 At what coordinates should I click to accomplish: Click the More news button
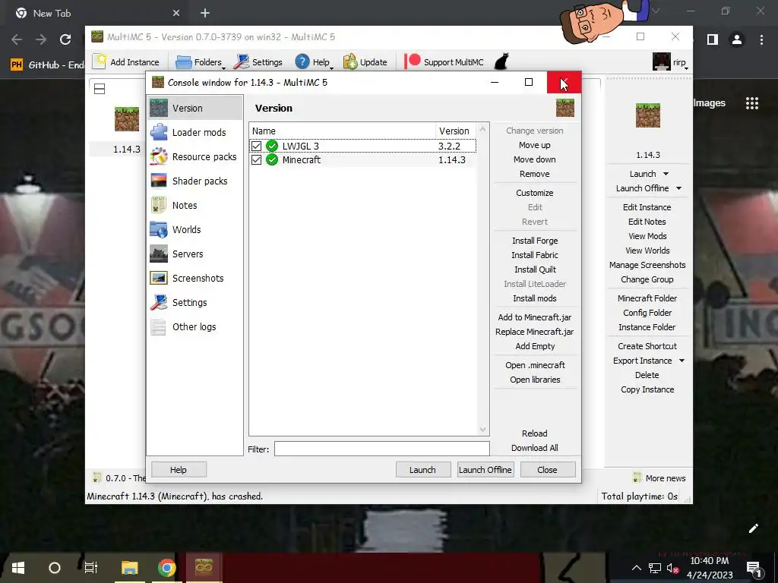[659, 478]
